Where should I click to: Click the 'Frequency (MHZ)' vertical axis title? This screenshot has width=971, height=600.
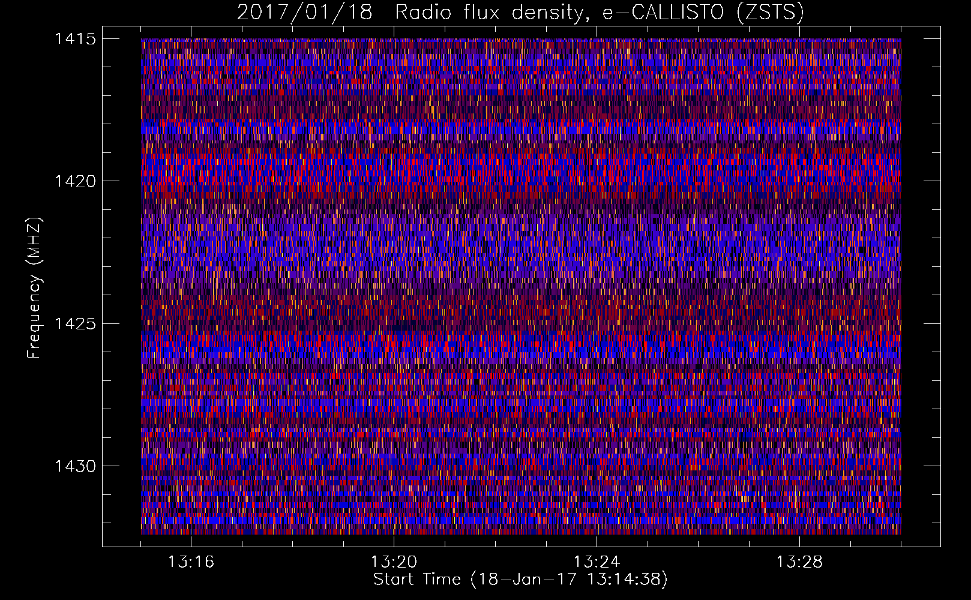[35, 288]
